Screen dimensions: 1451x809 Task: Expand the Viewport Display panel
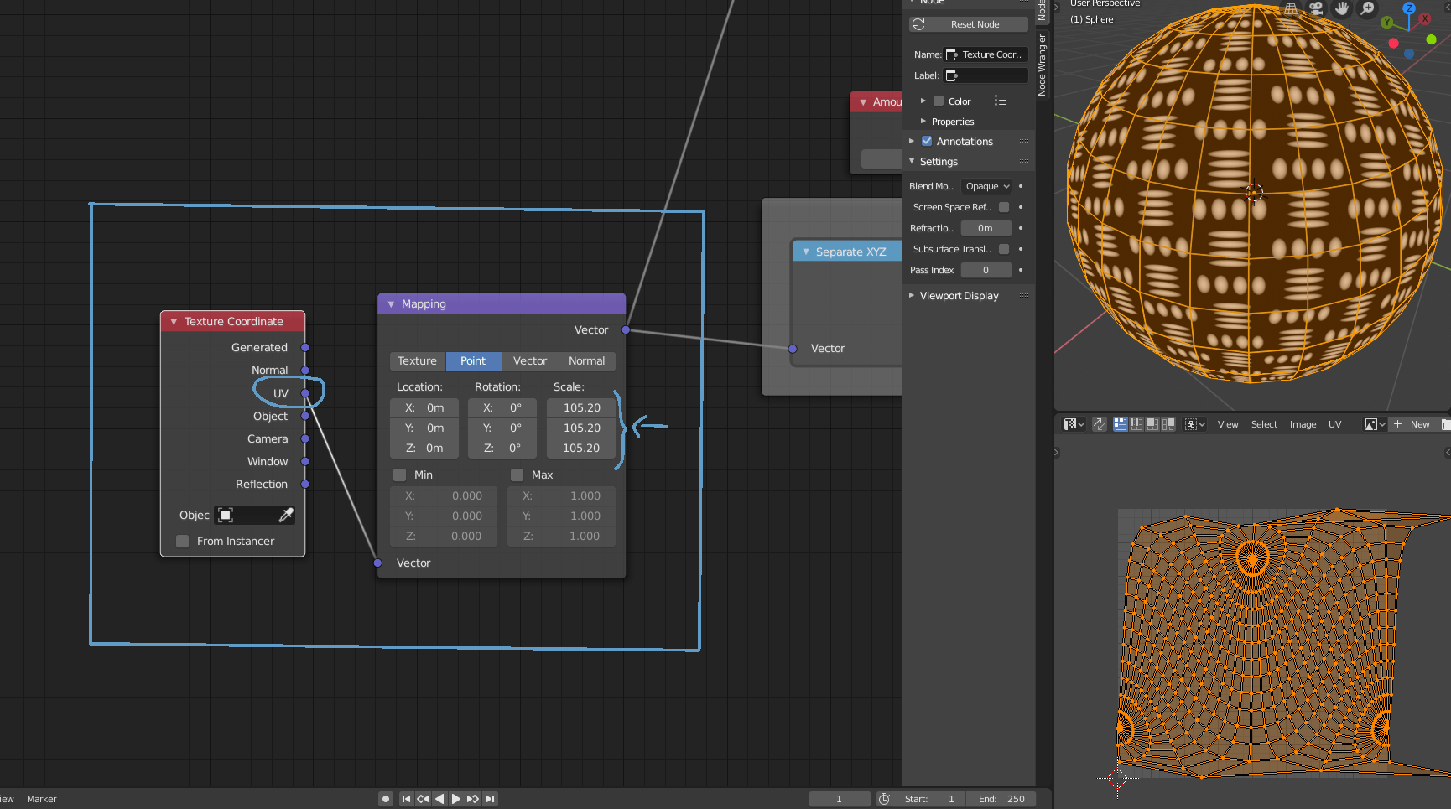pyautogui.click(x=959, y=296)
